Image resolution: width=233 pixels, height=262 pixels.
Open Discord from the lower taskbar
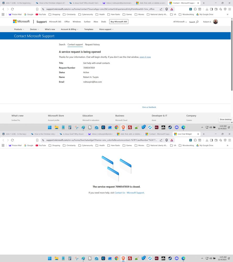coord(177,258)
